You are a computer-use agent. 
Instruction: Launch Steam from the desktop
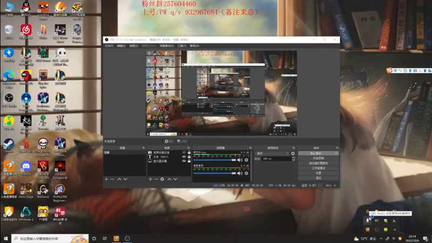pos(9,146)
